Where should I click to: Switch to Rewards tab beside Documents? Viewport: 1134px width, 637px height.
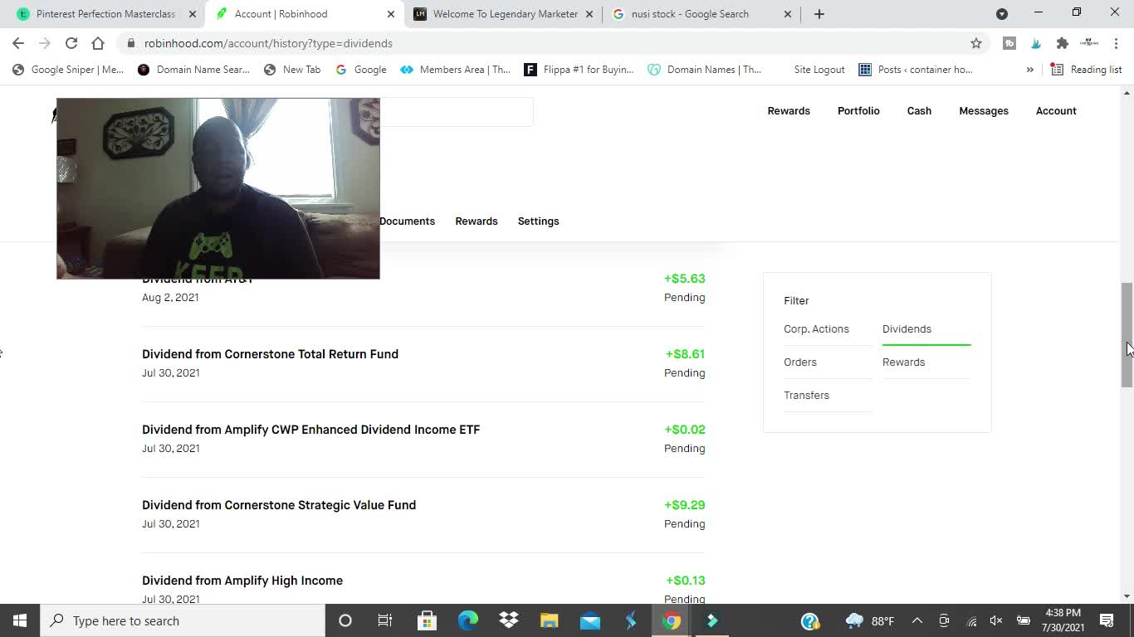point(477,221)
